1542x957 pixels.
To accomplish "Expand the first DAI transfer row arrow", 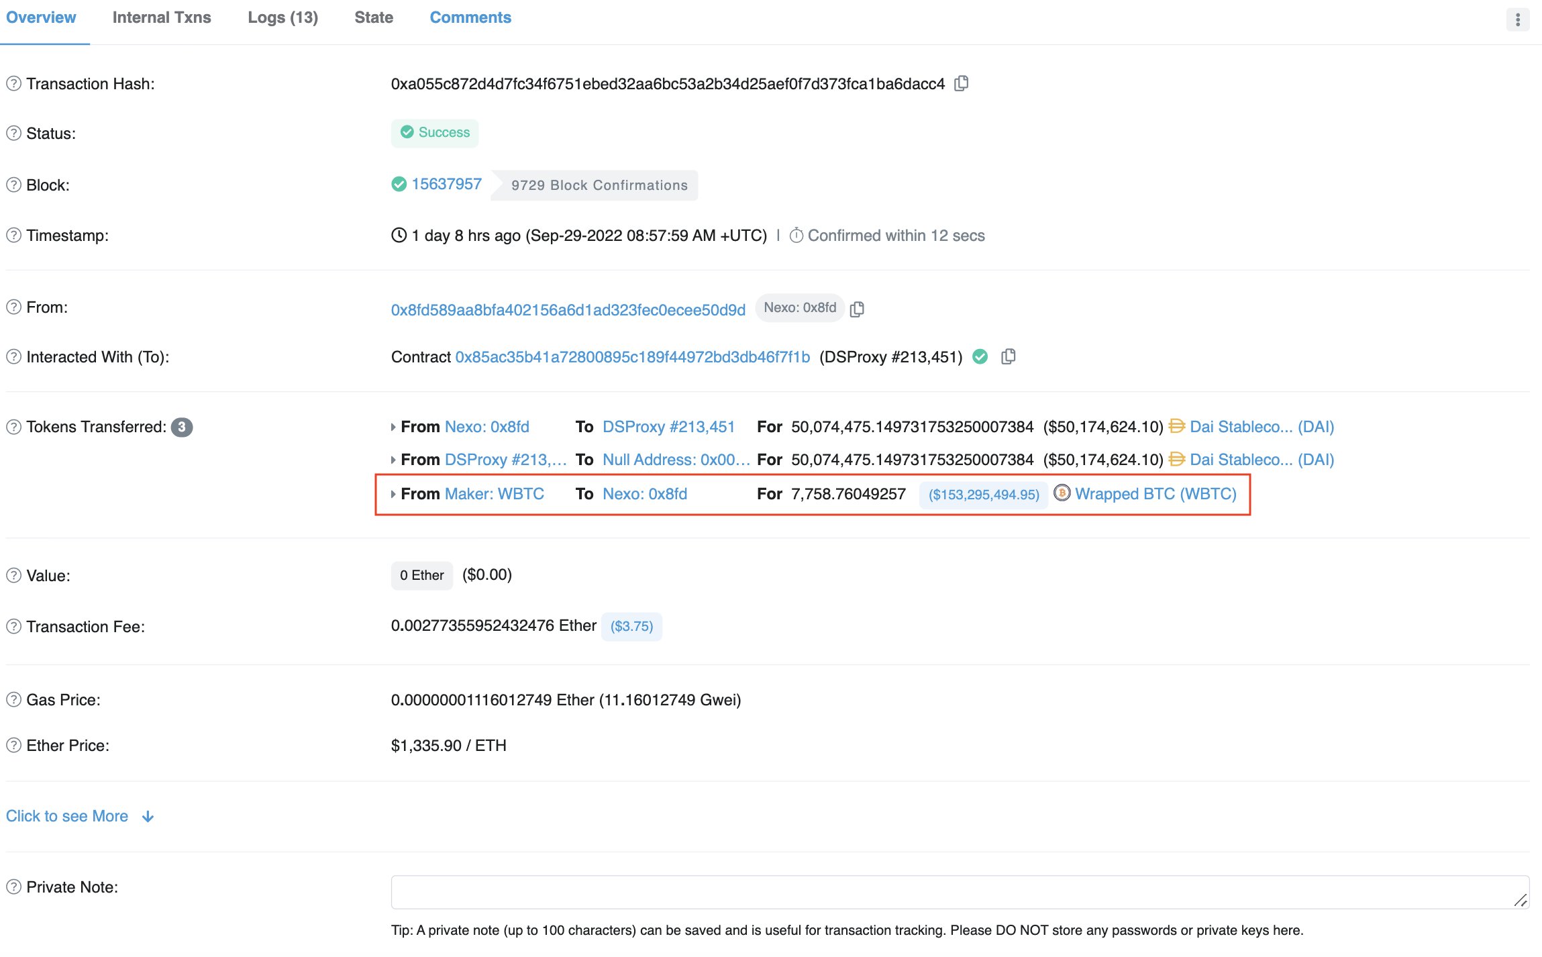I will coord(393,427).
